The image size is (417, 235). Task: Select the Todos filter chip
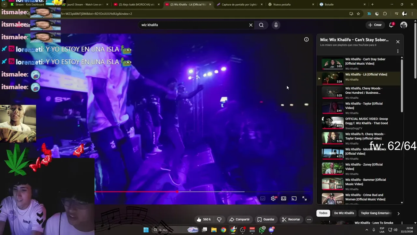pos(323,213)
